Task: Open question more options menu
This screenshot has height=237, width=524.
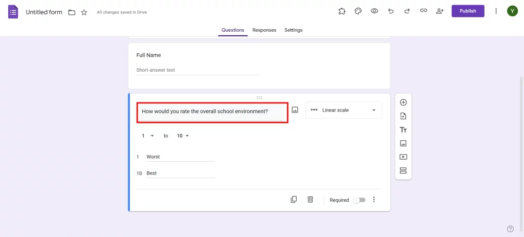Action: point(374,200)
